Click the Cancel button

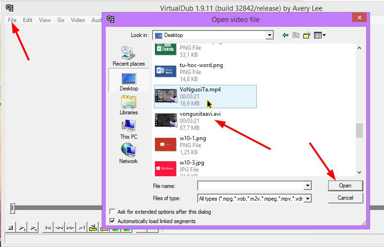pos(346,198)
